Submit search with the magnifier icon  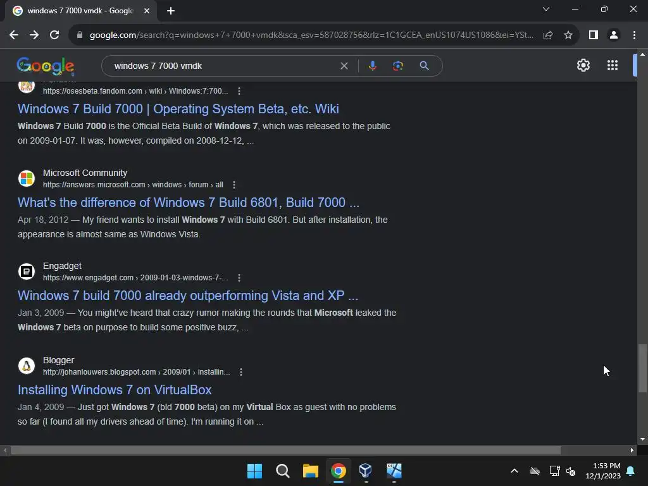tap(424, 66)
